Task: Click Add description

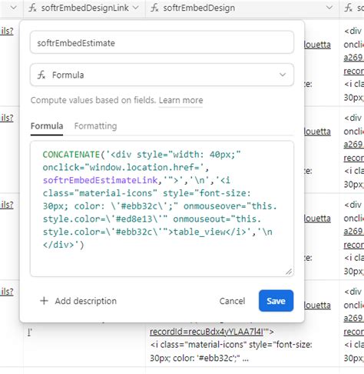Action: click(78, 301)
